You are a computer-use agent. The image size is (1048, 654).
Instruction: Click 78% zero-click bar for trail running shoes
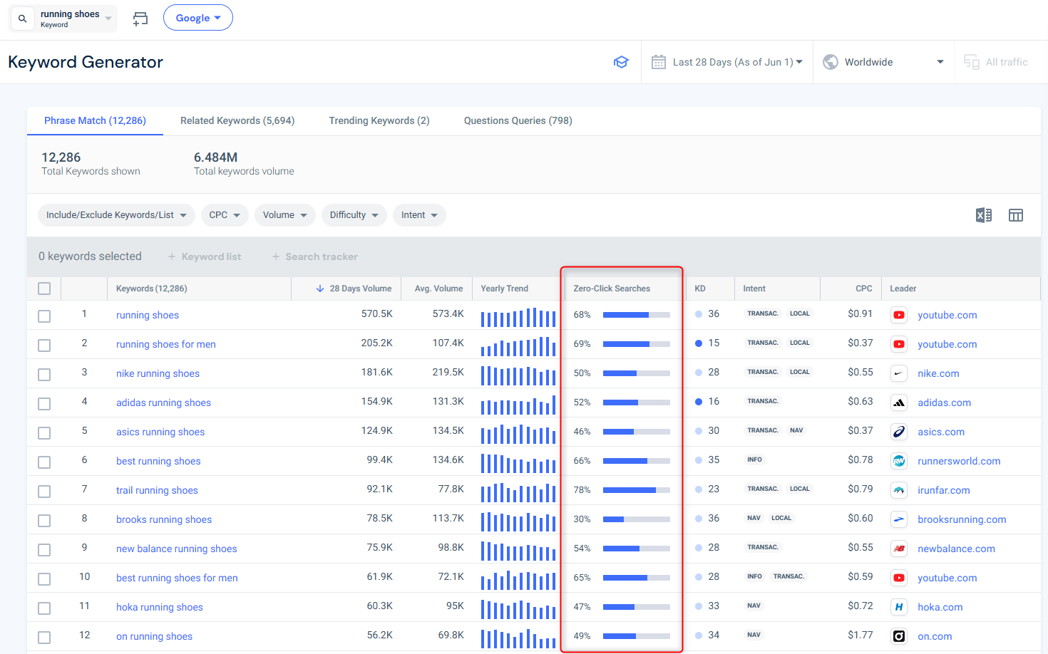point(637,489)
